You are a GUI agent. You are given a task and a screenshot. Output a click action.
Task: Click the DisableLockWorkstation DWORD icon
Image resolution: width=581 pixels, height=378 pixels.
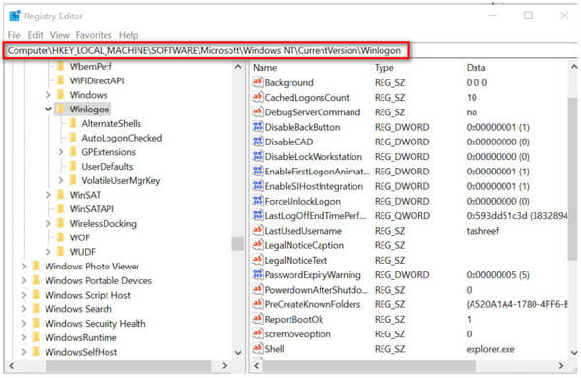[258, 156]
